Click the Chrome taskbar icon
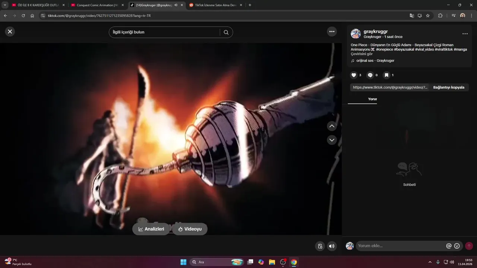This screenshot has width=477, height=268. coord(294,262)
